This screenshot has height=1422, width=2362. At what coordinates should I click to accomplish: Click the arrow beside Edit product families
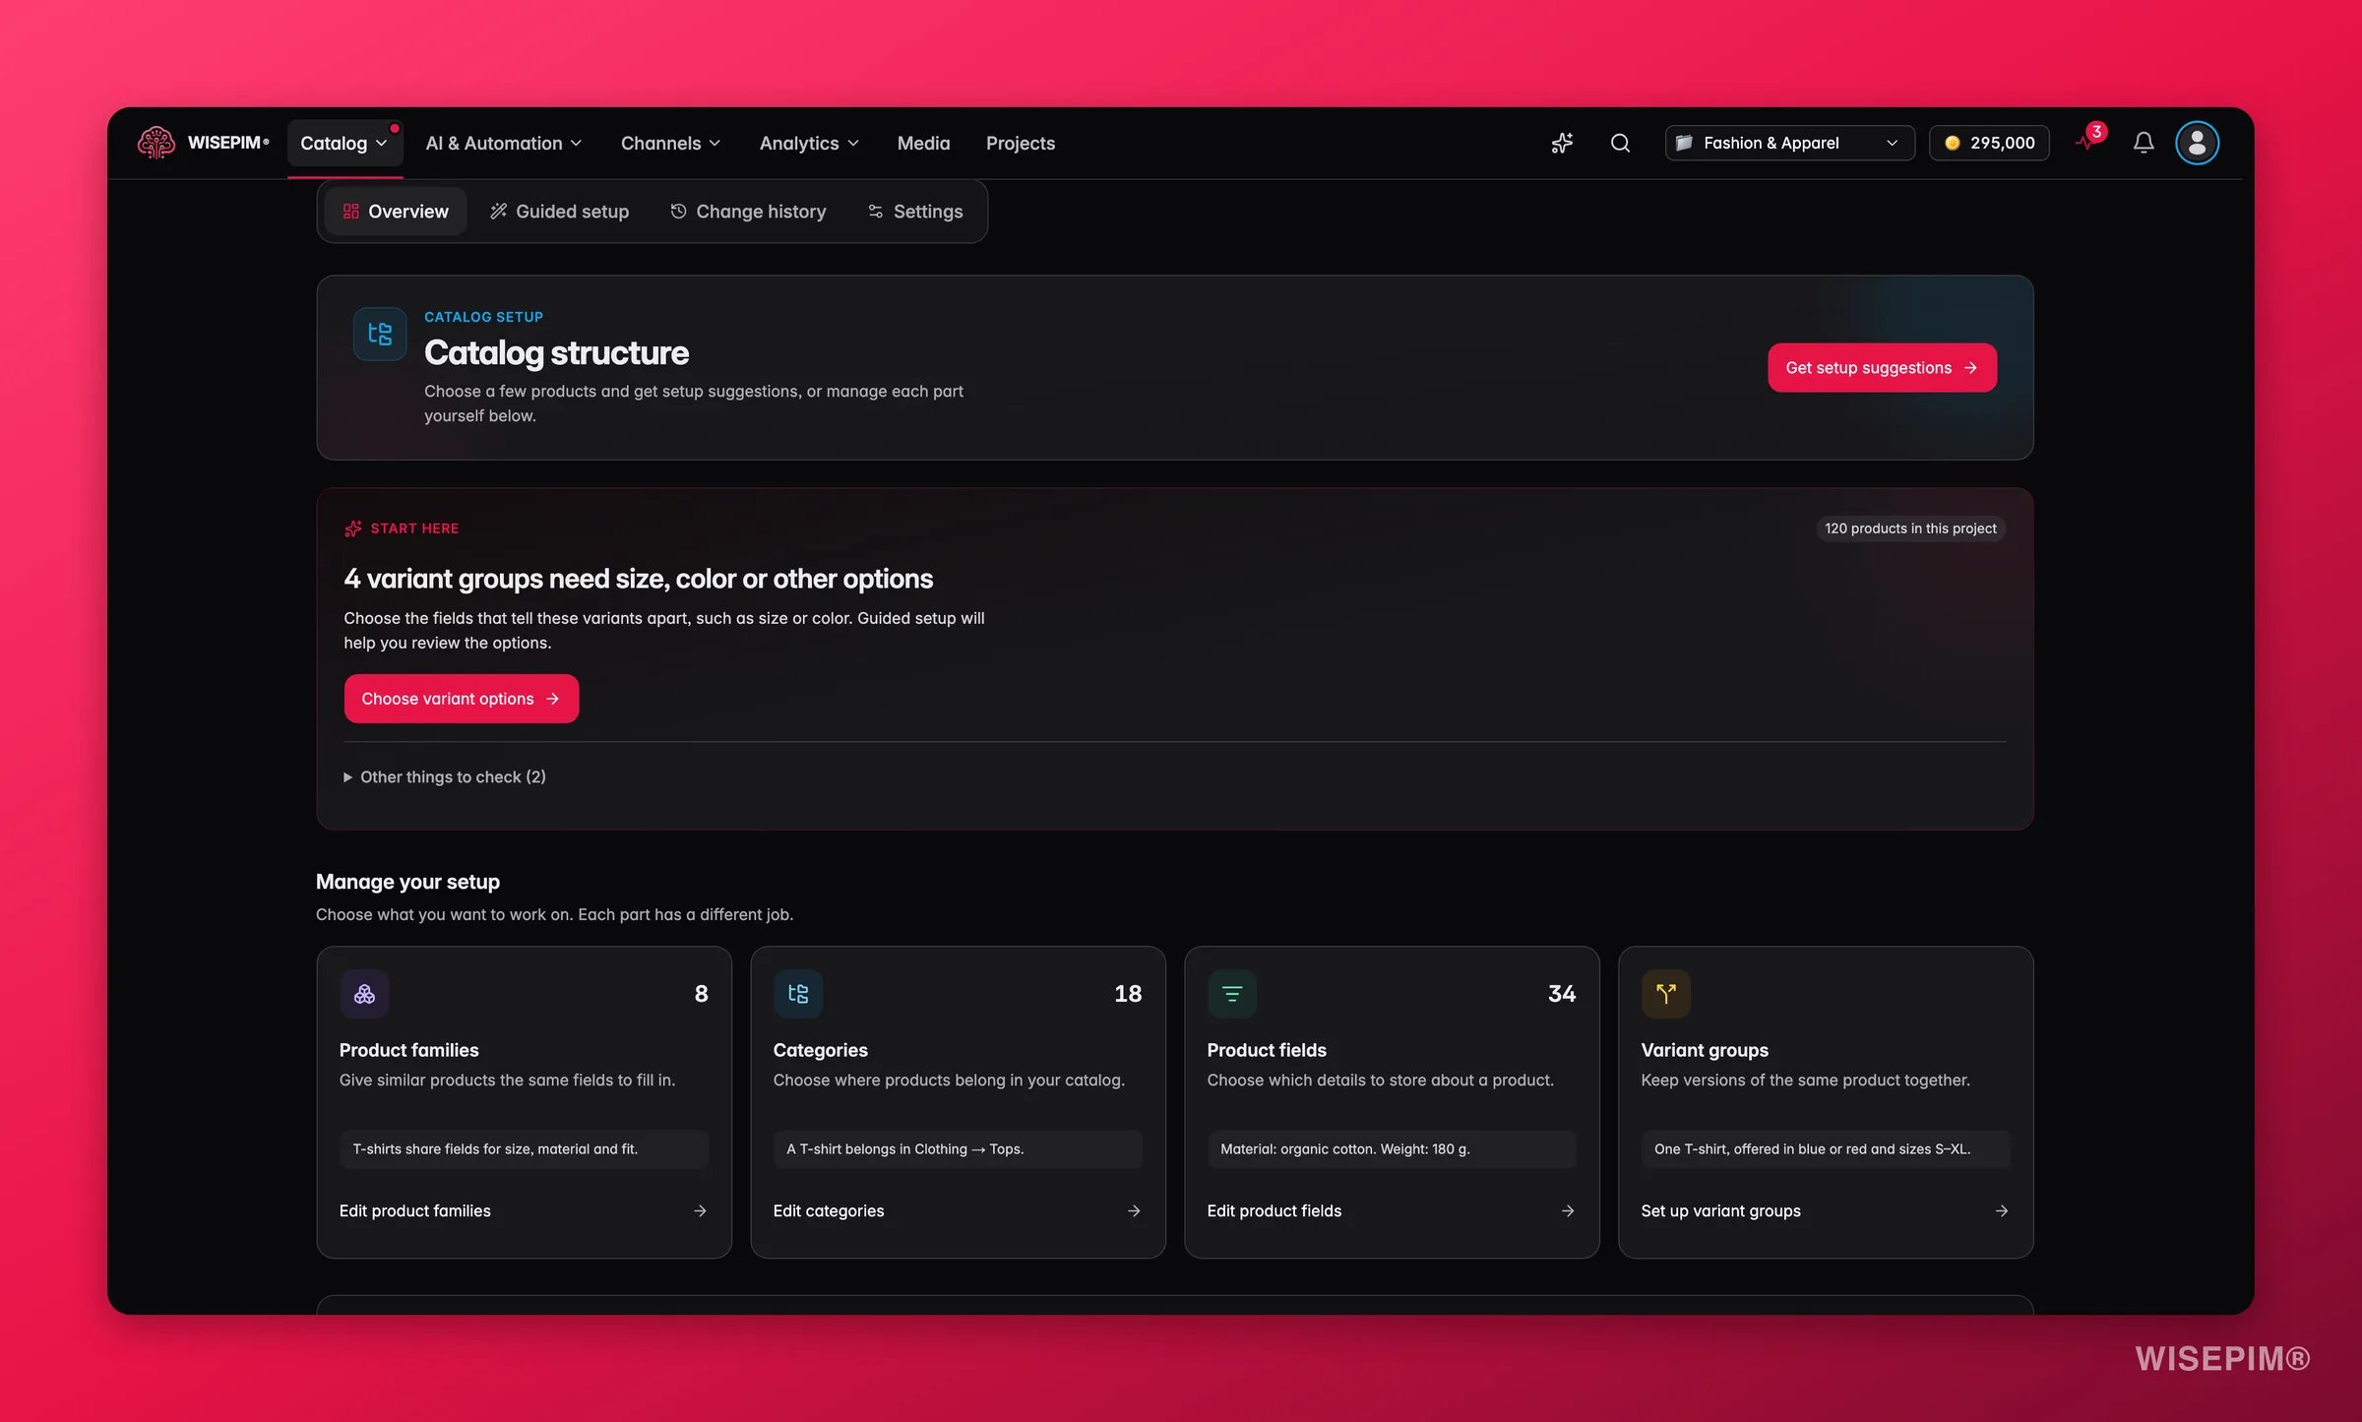(x=700, y=1210)
